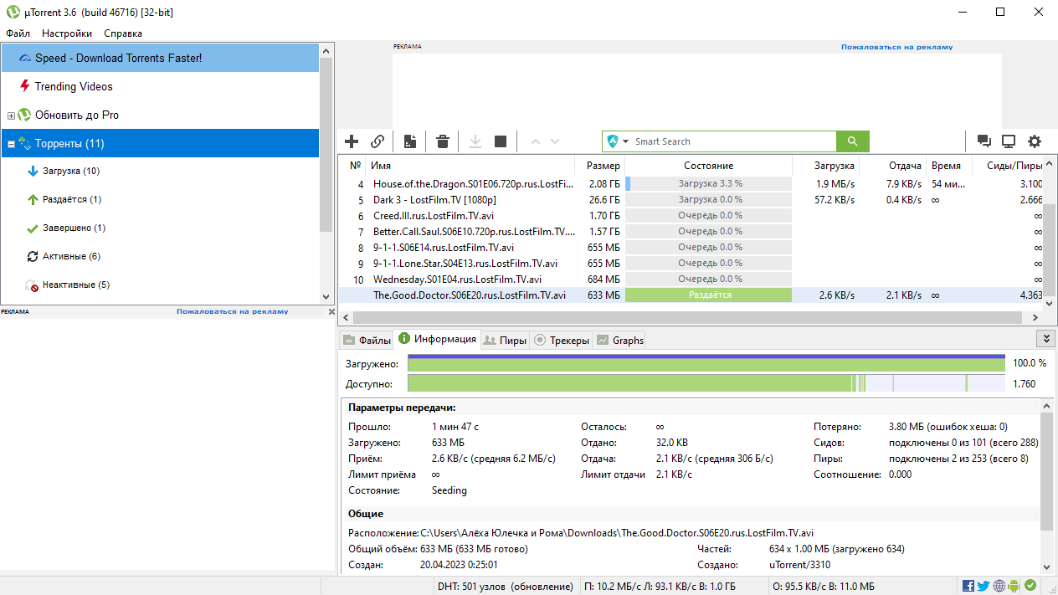The height and width of the screenshot is (595, 1058).
Task: Select 9-1-1.S06E14.rus.LostFilm.TV.avi row
Action: pyautogui.click(x=691, y=247)
